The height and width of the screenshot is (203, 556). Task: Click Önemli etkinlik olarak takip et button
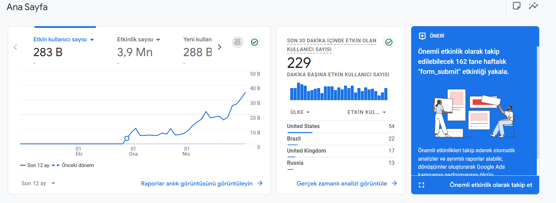pos(491,185)
